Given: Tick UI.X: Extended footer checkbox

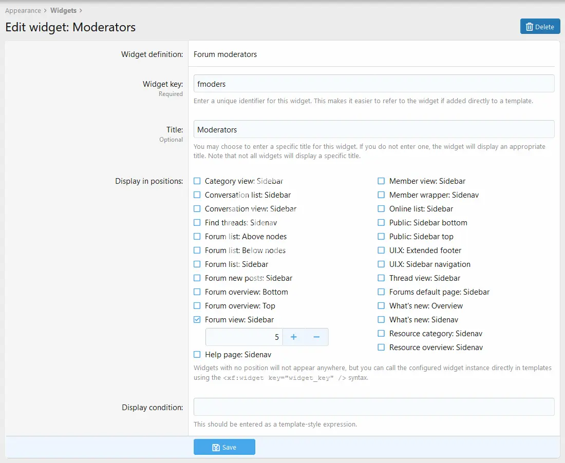Looking at the screenshot, I should pos(381,250).
